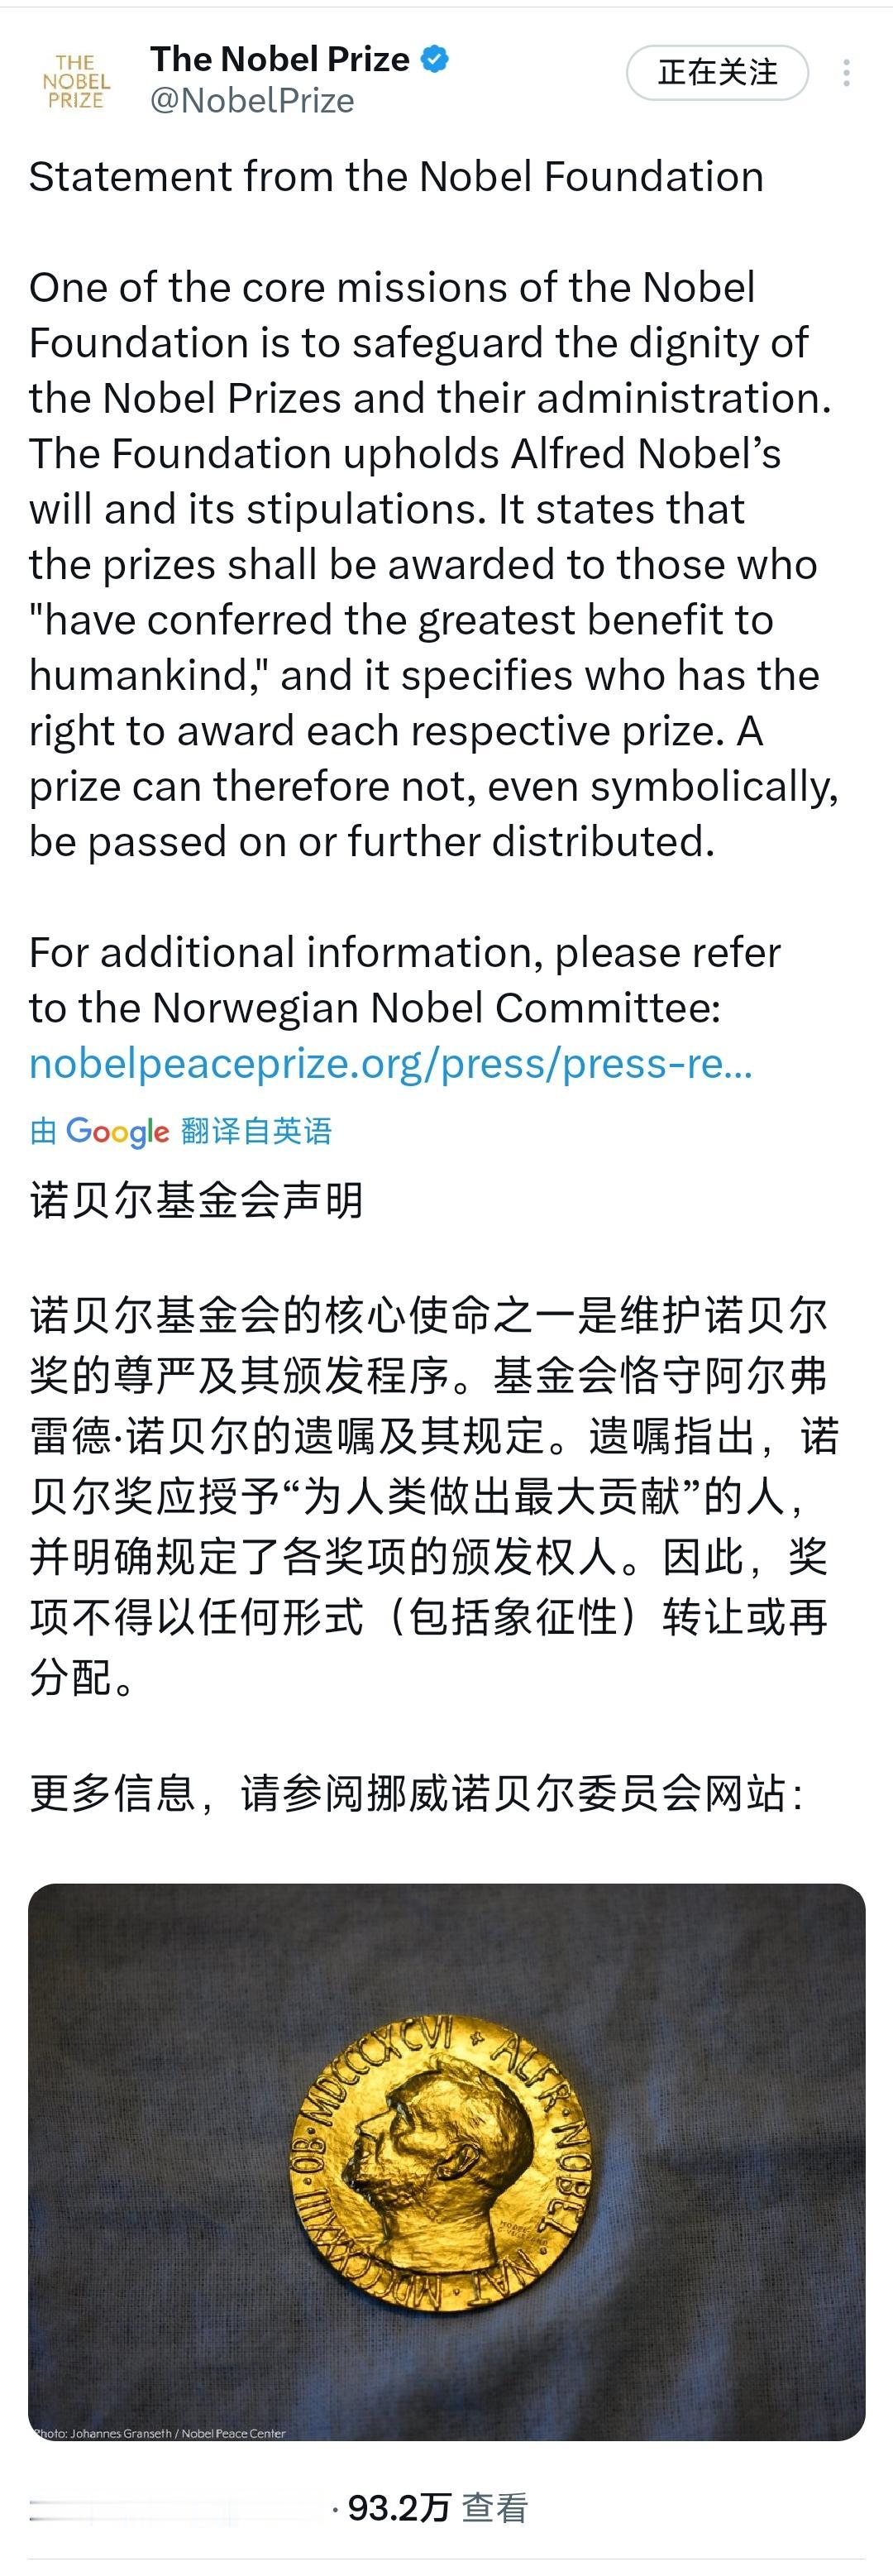This screenshot has width=893, height=2576.
Task: Click the blue verified badge icon
Action: (x=433, y=59)
